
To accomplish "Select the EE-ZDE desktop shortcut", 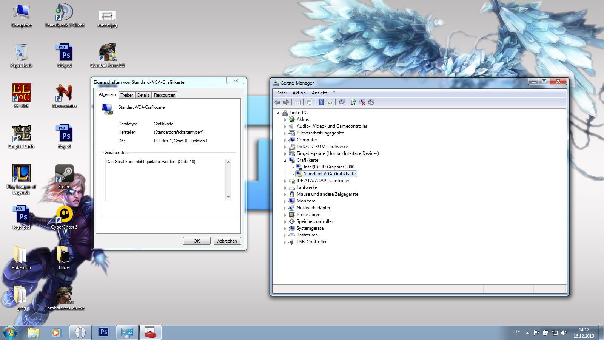I will [x=22, y=96].
